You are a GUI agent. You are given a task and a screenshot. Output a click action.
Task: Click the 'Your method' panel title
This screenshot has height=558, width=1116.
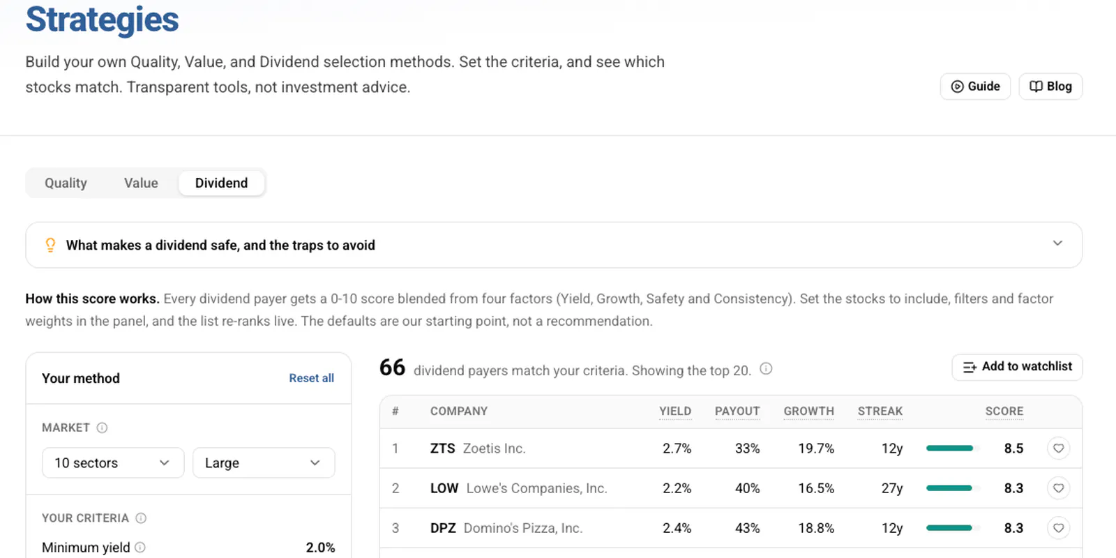[81, 378]
